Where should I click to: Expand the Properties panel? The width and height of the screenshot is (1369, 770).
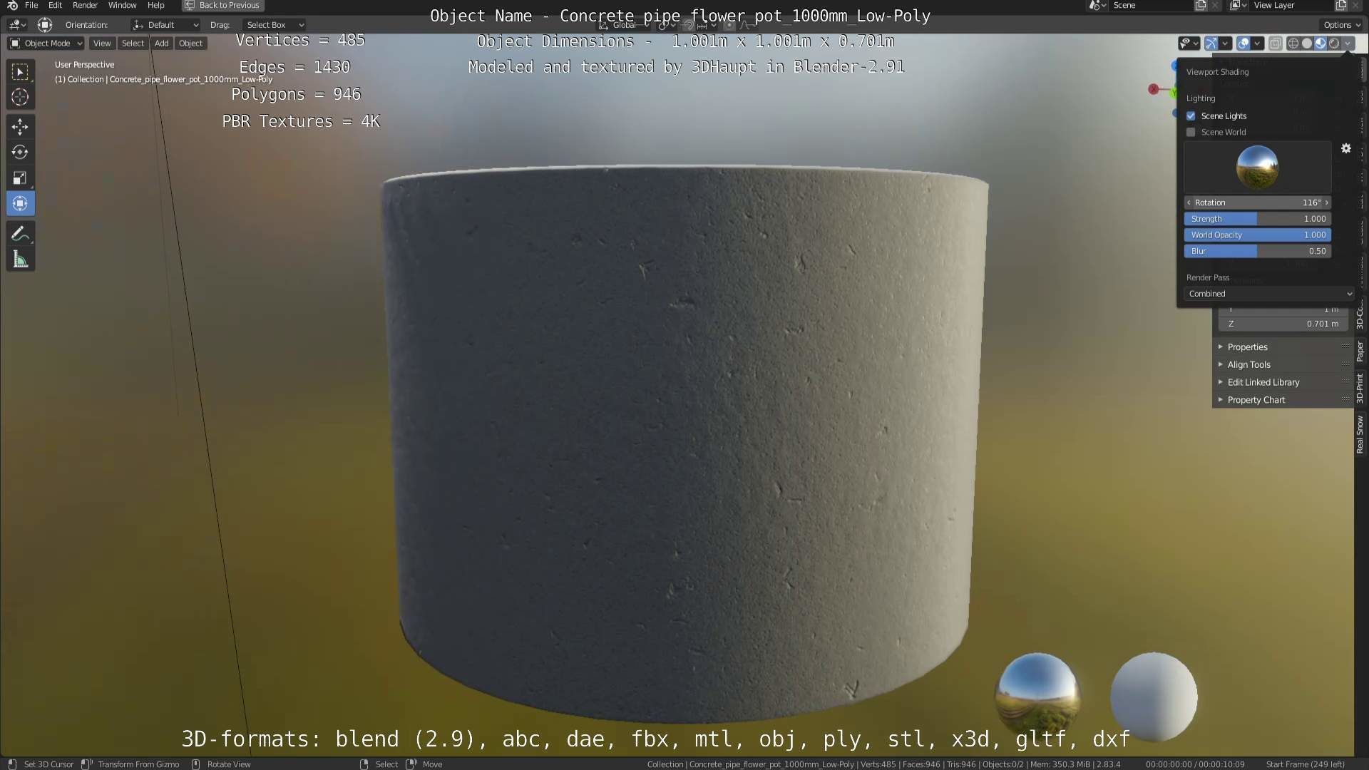(1282, 347)
